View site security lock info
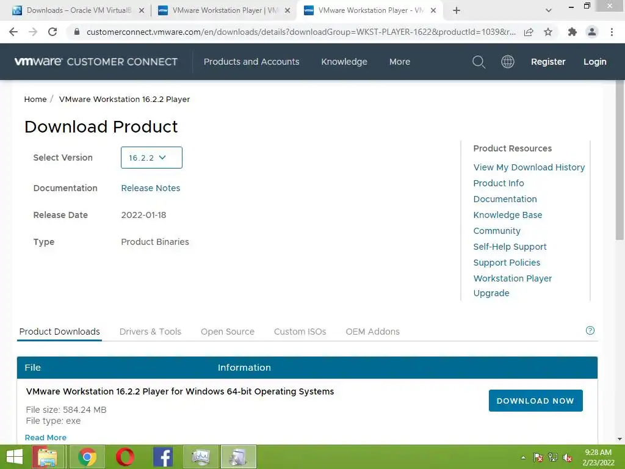The height and width of the screenshot is (469, 625). click(77, 32)
